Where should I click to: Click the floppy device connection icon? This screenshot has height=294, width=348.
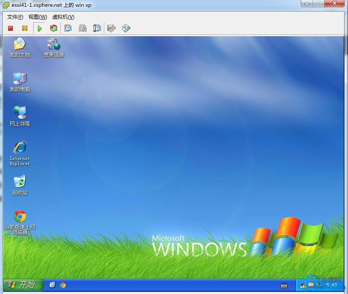point(112,28)
